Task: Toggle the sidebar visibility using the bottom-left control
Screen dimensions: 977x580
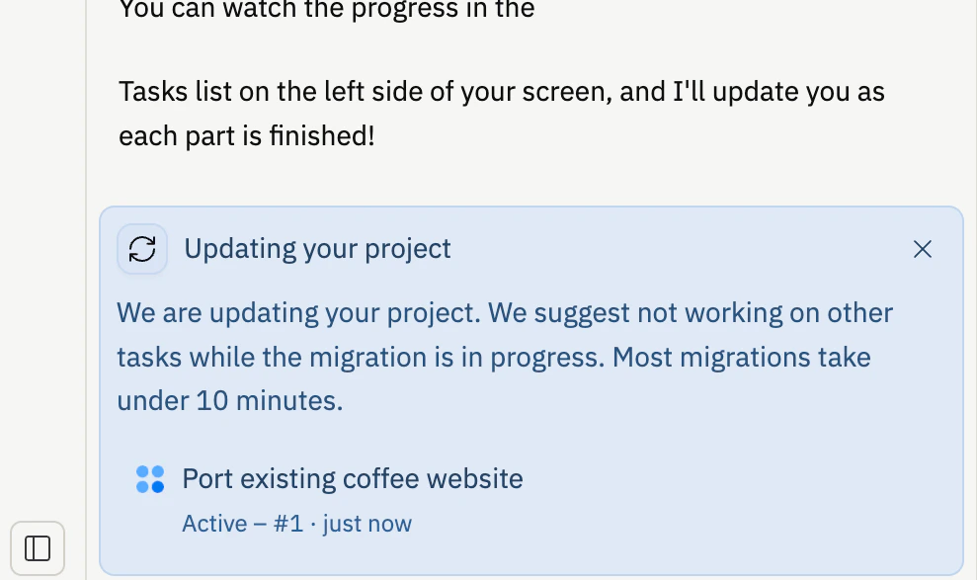Action: pos(37,547)
